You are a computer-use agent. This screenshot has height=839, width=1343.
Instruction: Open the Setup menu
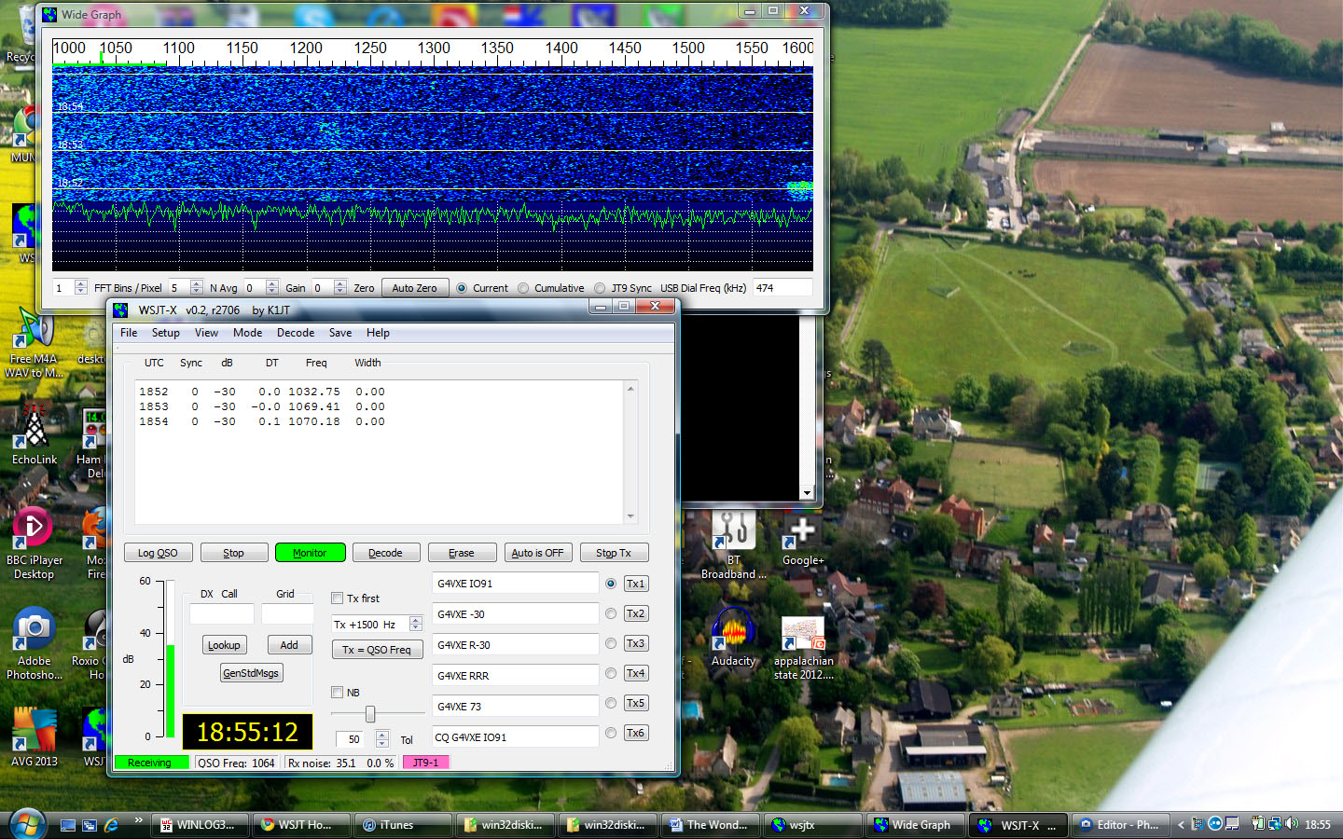pos(165,333)
